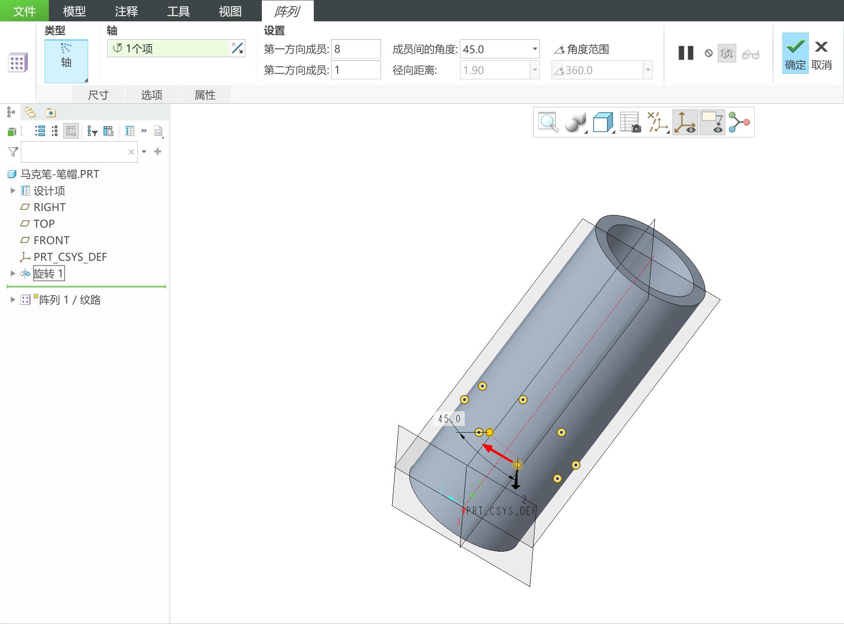Click the first direction members field

[x=356, y=49]
